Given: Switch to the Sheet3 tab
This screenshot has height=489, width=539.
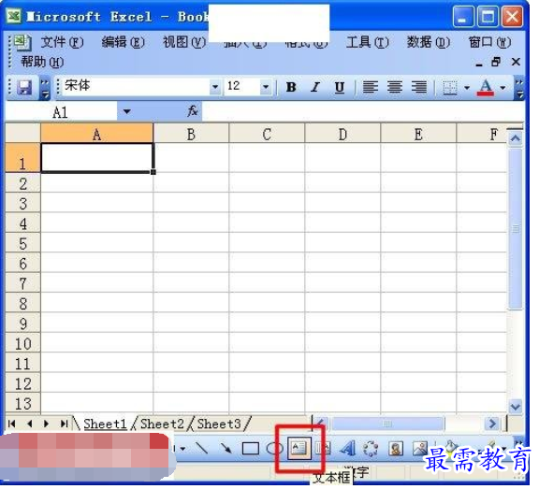Looking at the screenshot, I should pyautogui.click(x=219, y=424).
